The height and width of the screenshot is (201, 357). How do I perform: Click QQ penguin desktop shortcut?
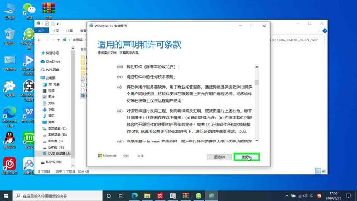click(x=9, y=140)
